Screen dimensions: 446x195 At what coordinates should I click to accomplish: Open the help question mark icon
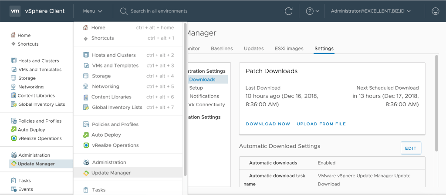[310, 11]
